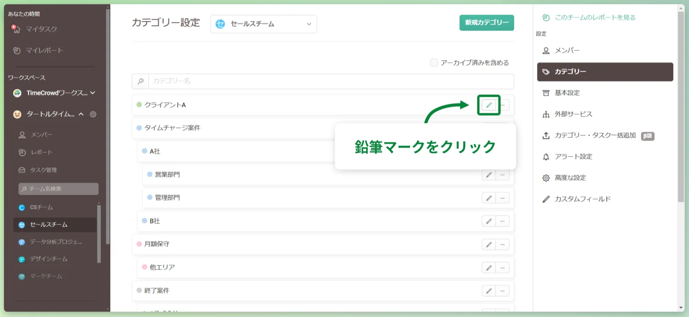Click the マイレポート chart icon
The width and height of the screenshot is (689, 317).
coord(17,50)
